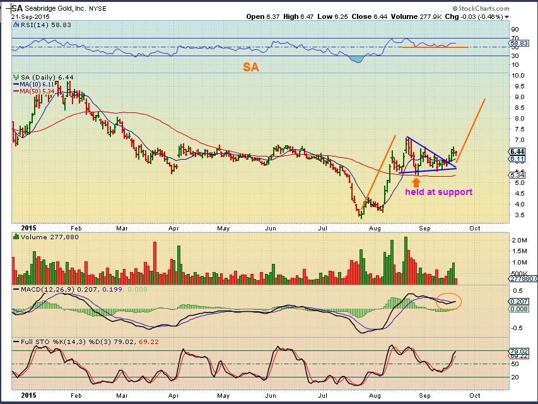Click the 277880 volume tag on axis

pos(523,278)
